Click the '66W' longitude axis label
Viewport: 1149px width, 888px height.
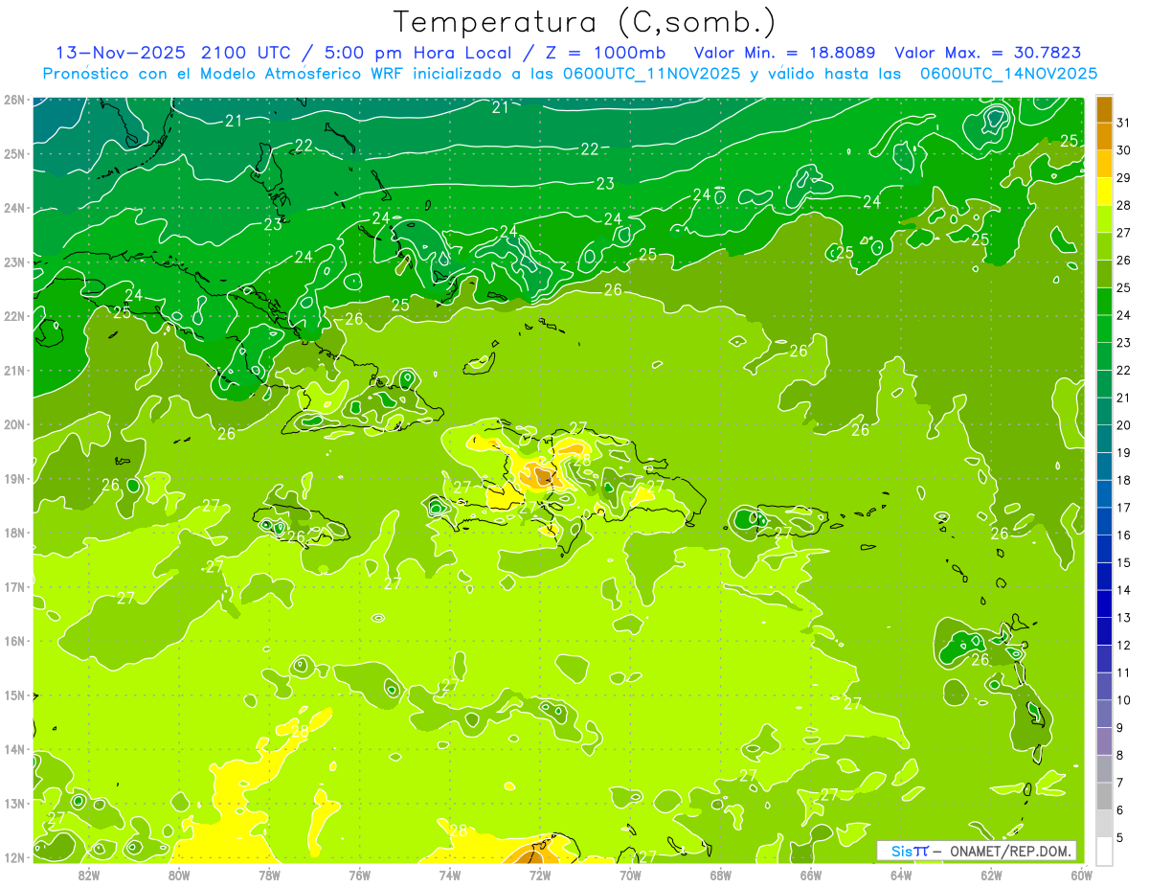point(811,875)
